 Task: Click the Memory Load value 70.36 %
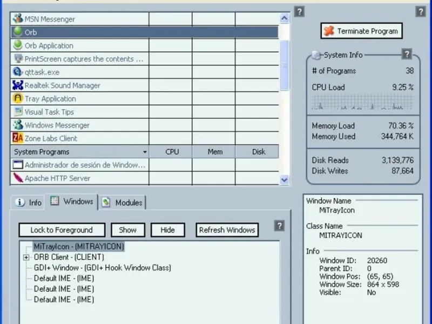pos(401,126)
